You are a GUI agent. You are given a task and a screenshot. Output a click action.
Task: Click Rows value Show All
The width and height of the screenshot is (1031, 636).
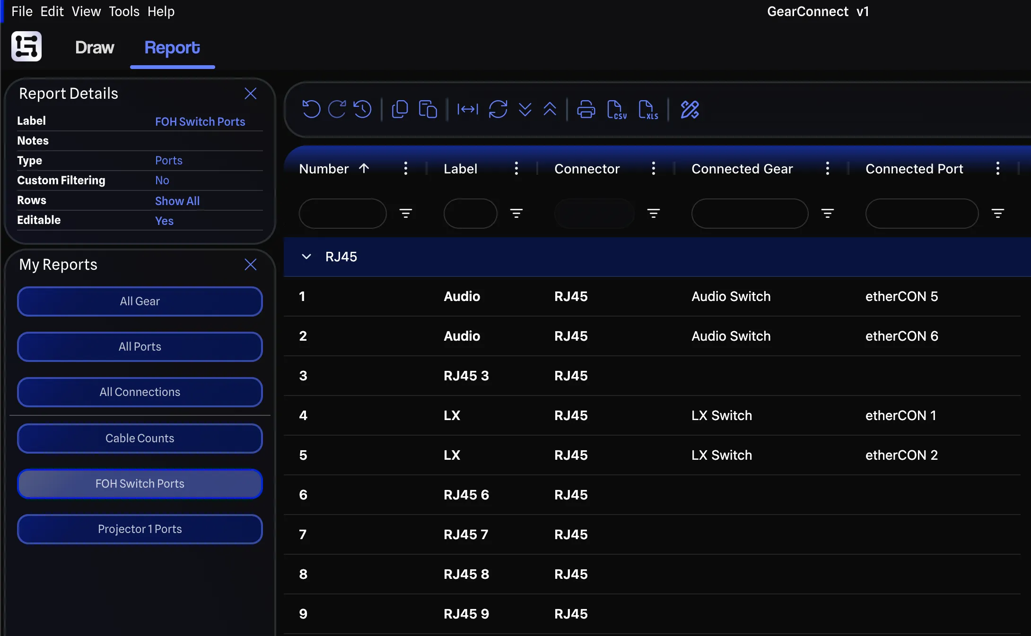pos(177,201)
